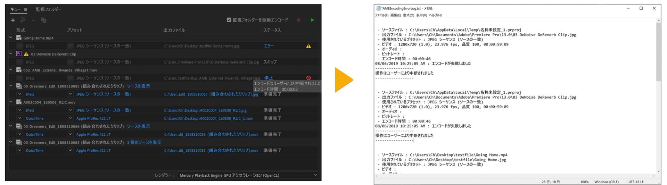667x185 pixels.
Task: Select the 03 DeNoise DeReverb Clip row
Action: pyautogui.click(x=163, y=54)
